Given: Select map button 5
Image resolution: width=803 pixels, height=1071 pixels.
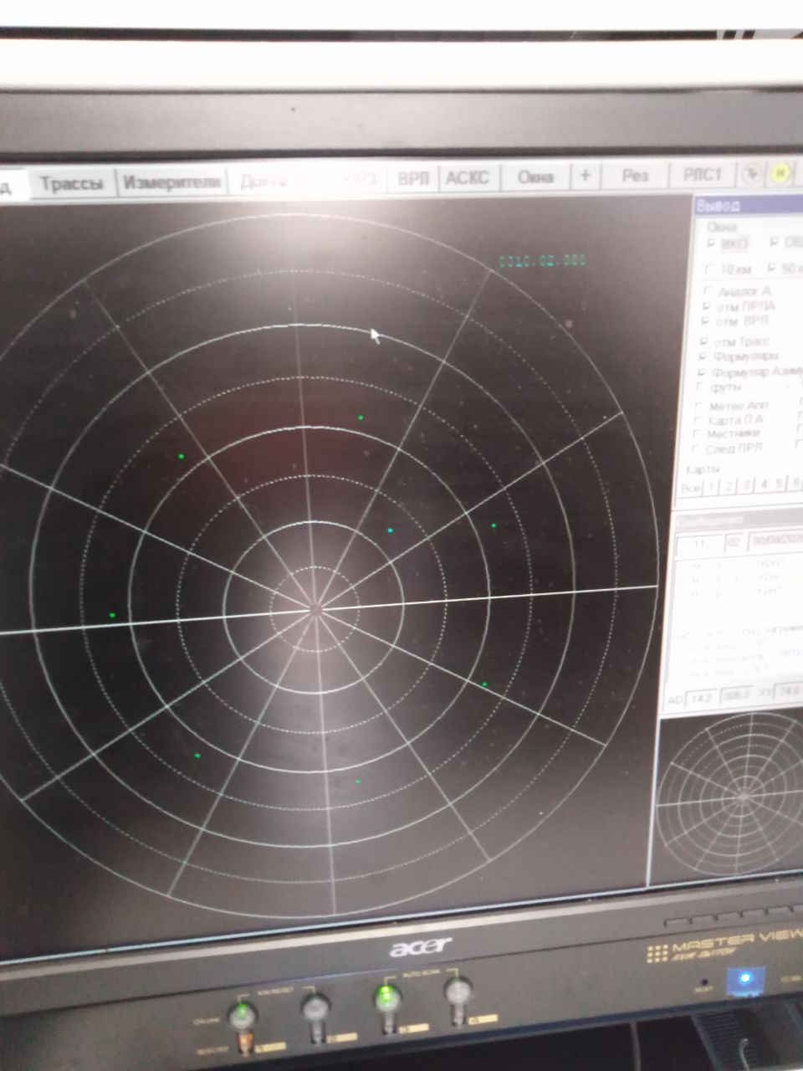Looking at the screenshot, I should click(780, 483).
